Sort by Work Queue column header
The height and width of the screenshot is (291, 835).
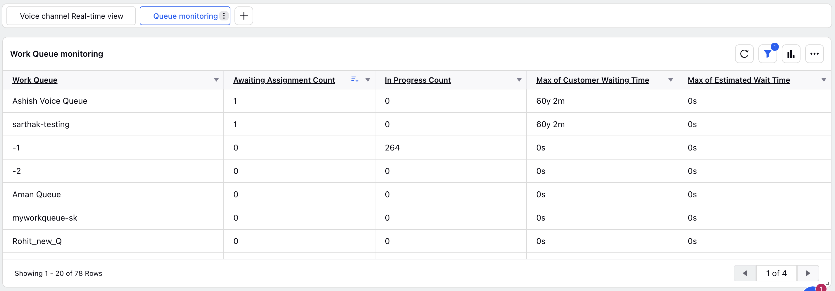[x=35, y=80]
